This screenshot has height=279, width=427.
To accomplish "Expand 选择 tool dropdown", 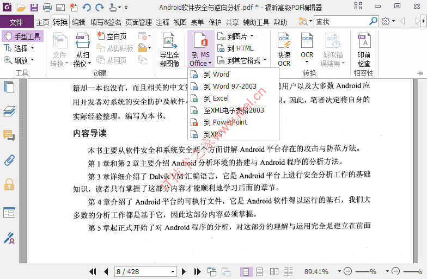I will 33,48.
